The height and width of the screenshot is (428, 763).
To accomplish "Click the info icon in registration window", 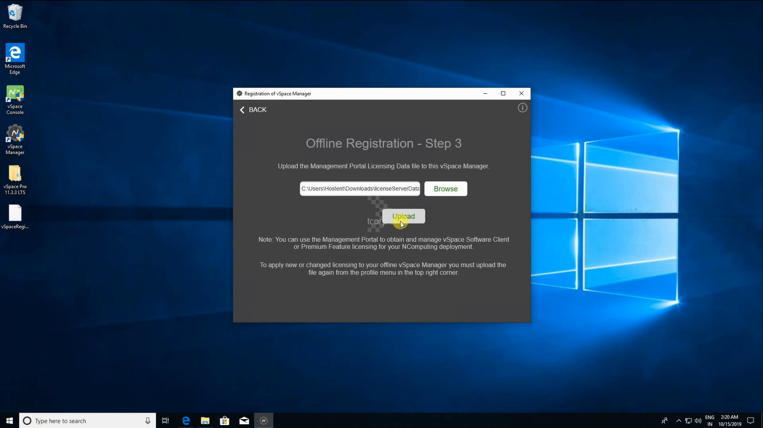I will tap(522, 108).
